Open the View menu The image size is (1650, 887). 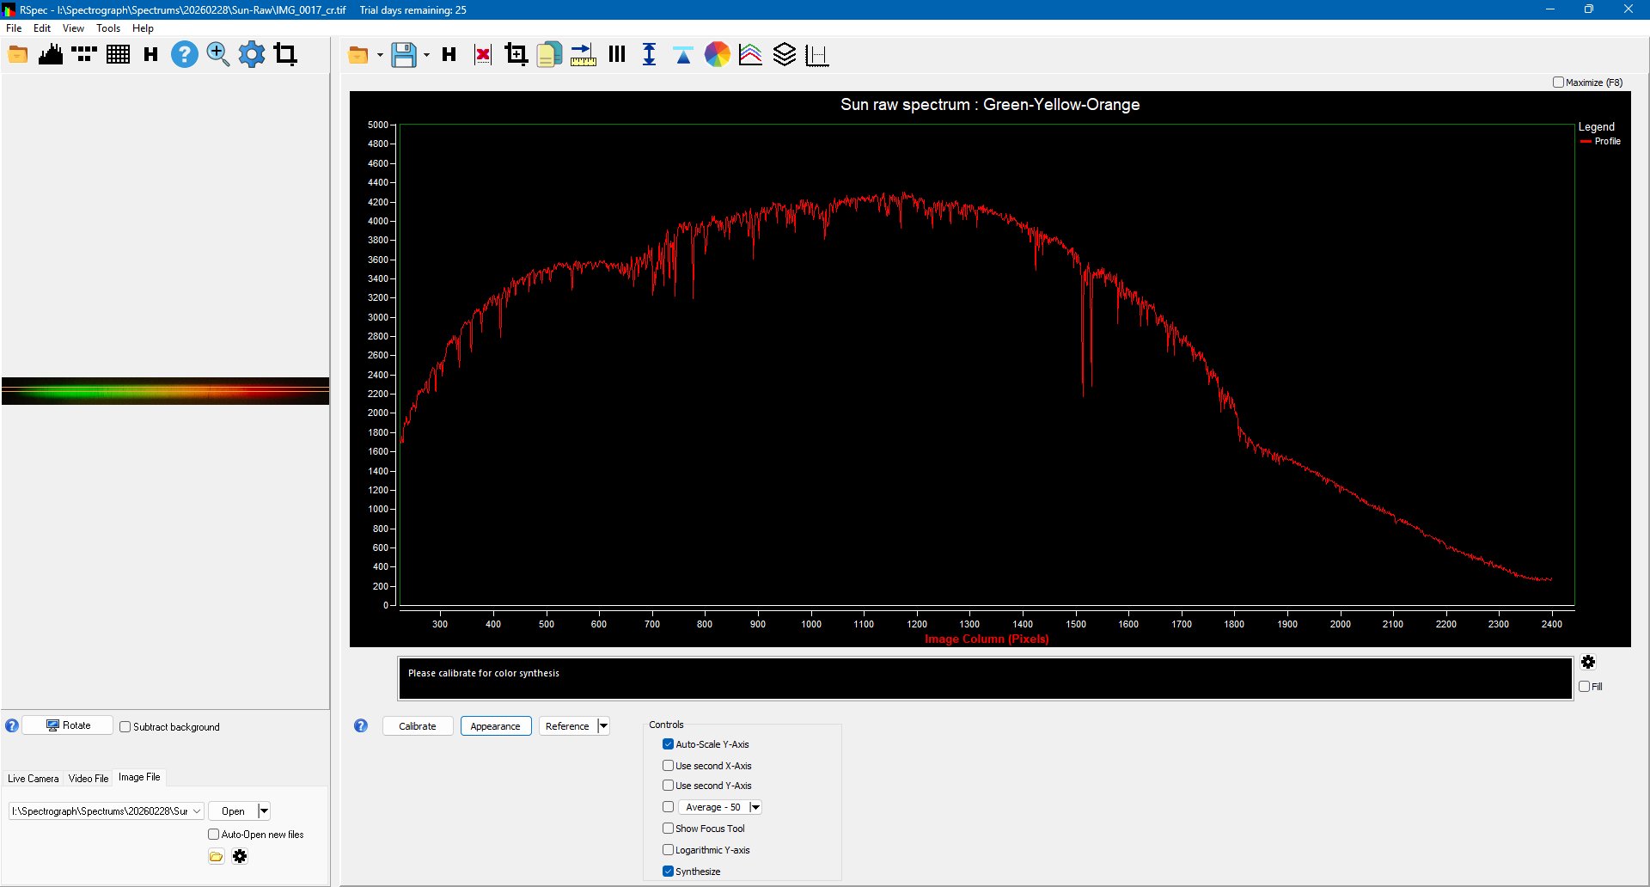[x=73, y=28]
